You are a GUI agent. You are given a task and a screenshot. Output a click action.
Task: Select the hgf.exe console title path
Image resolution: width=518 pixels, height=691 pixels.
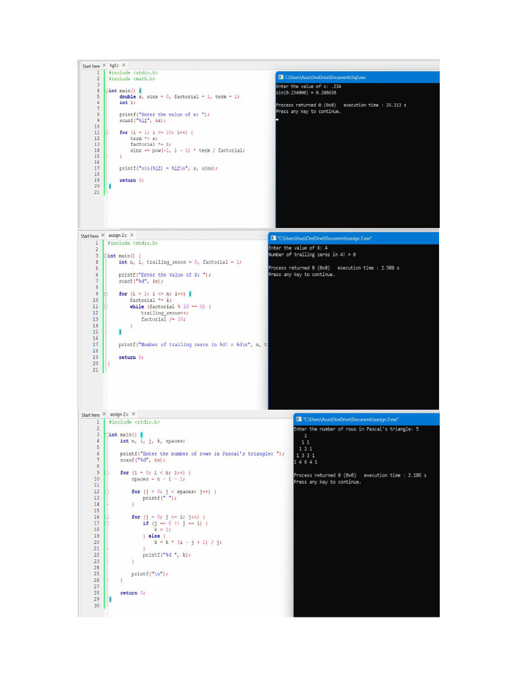point(325,77)
